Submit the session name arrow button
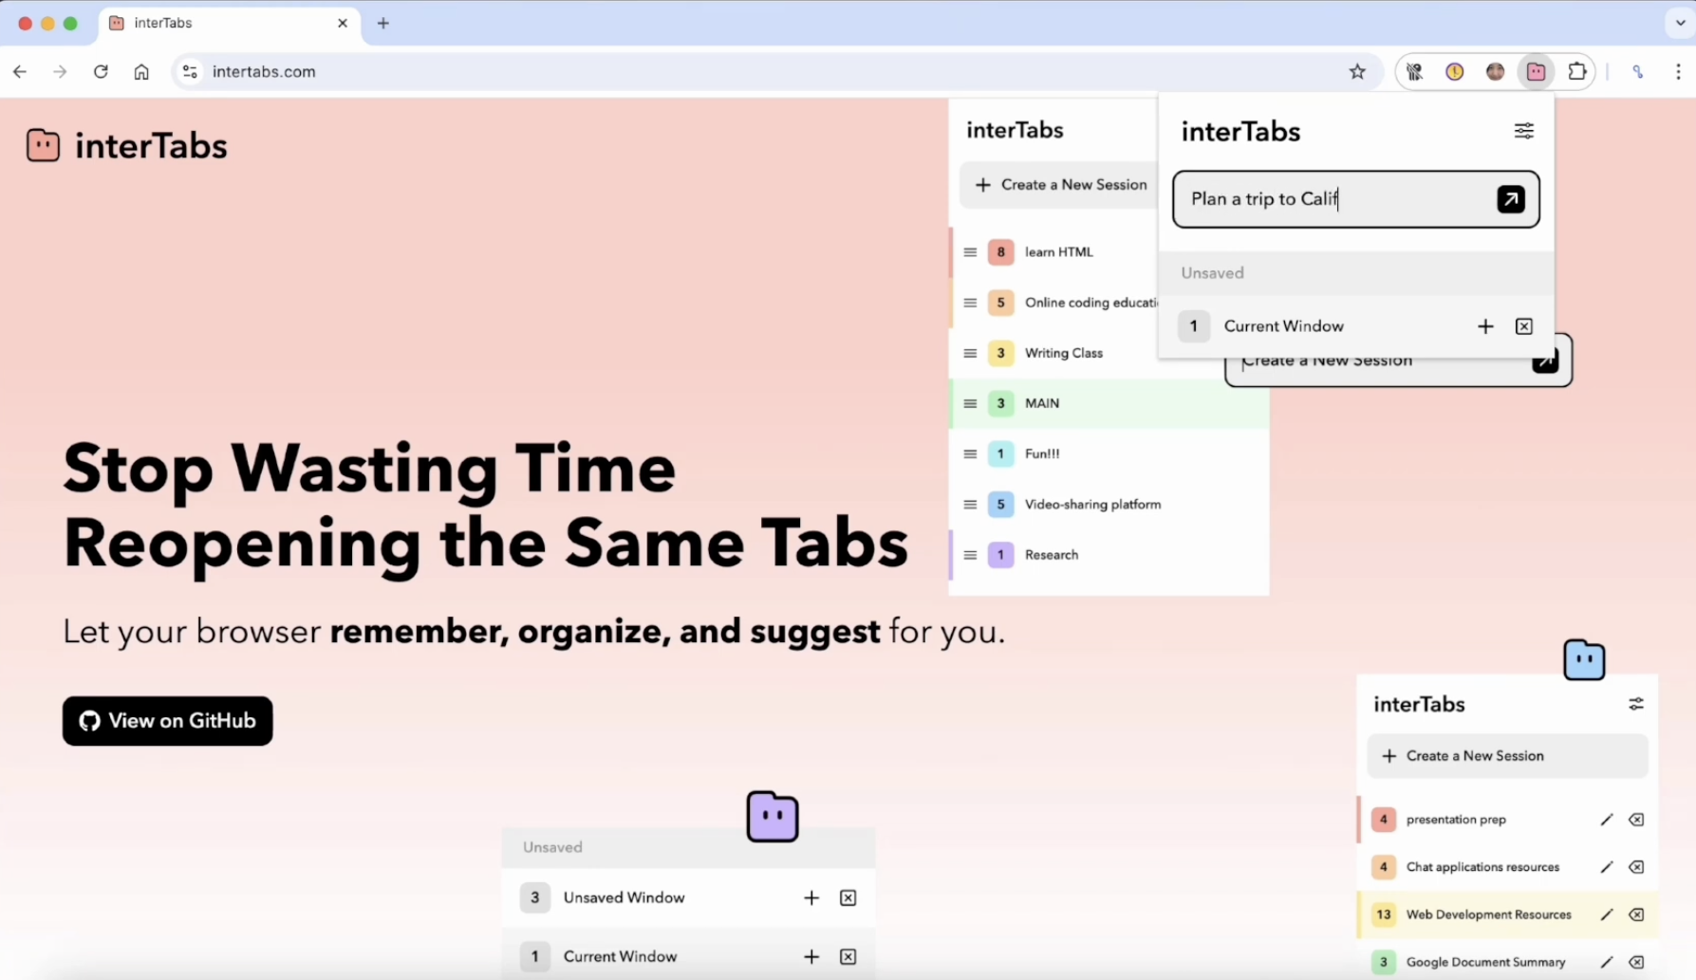The height and width of the screenshot is (980, 1696). coord(1510,199)
